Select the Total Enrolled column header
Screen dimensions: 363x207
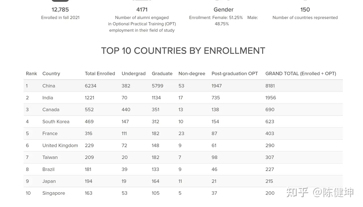tap(100, 74)
